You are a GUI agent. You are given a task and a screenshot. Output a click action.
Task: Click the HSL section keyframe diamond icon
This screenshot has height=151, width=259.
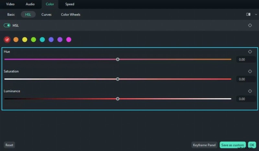(250, 25)
